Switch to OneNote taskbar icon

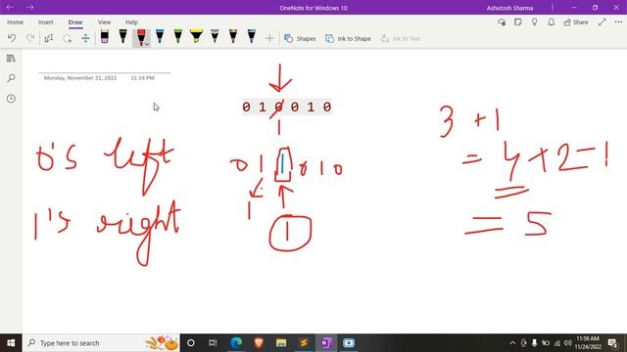point(326,343)
